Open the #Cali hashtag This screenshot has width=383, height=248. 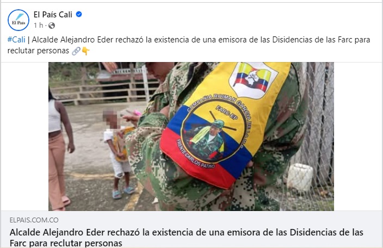pos(16,40)
